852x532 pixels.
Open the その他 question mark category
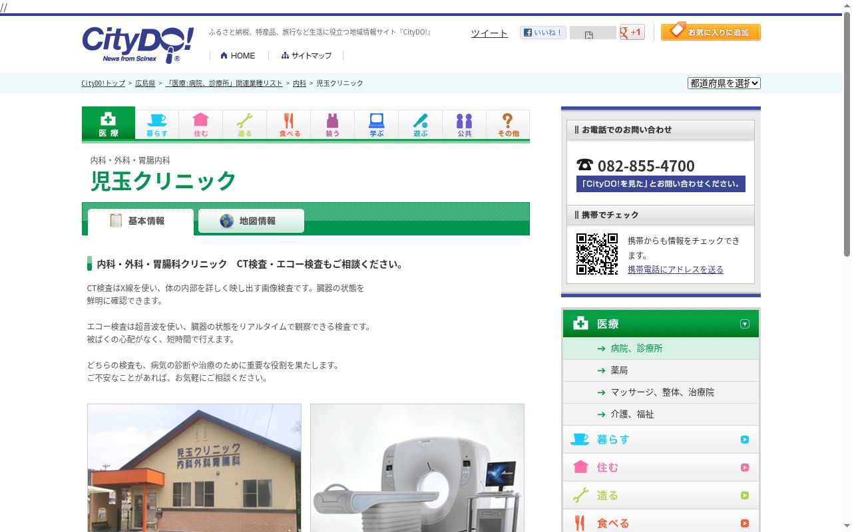coord(508,125)
